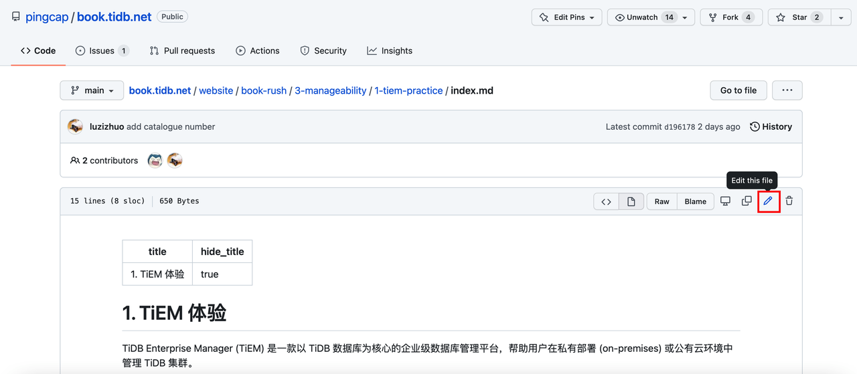
Task: Switch to the Issues tab
Action: [x=101, y=51]
